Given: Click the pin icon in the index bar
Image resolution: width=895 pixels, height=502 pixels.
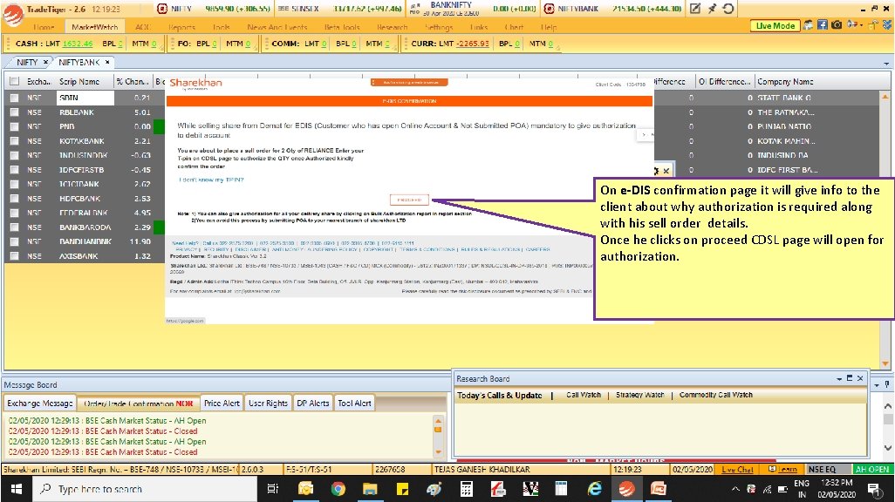Looking at the screenshot, I should coord(712,9).
